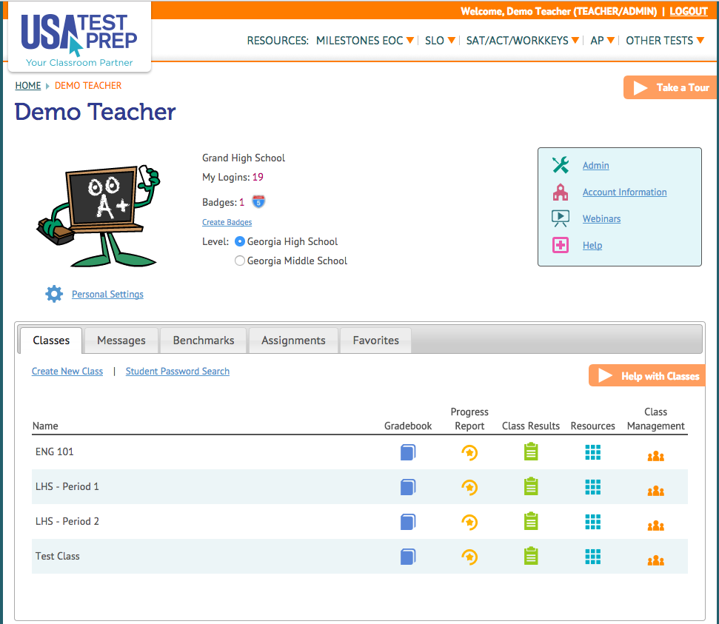
Task: Open the Personal Settings link
Action: click(x=107, y=294)
